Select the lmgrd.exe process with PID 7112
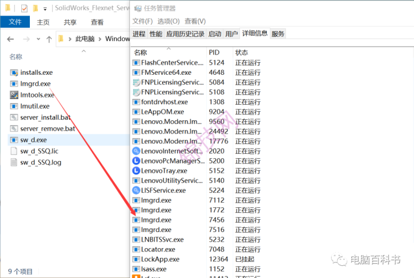The width and height of the screenshot is (414, 278). [x=197, y=200]
